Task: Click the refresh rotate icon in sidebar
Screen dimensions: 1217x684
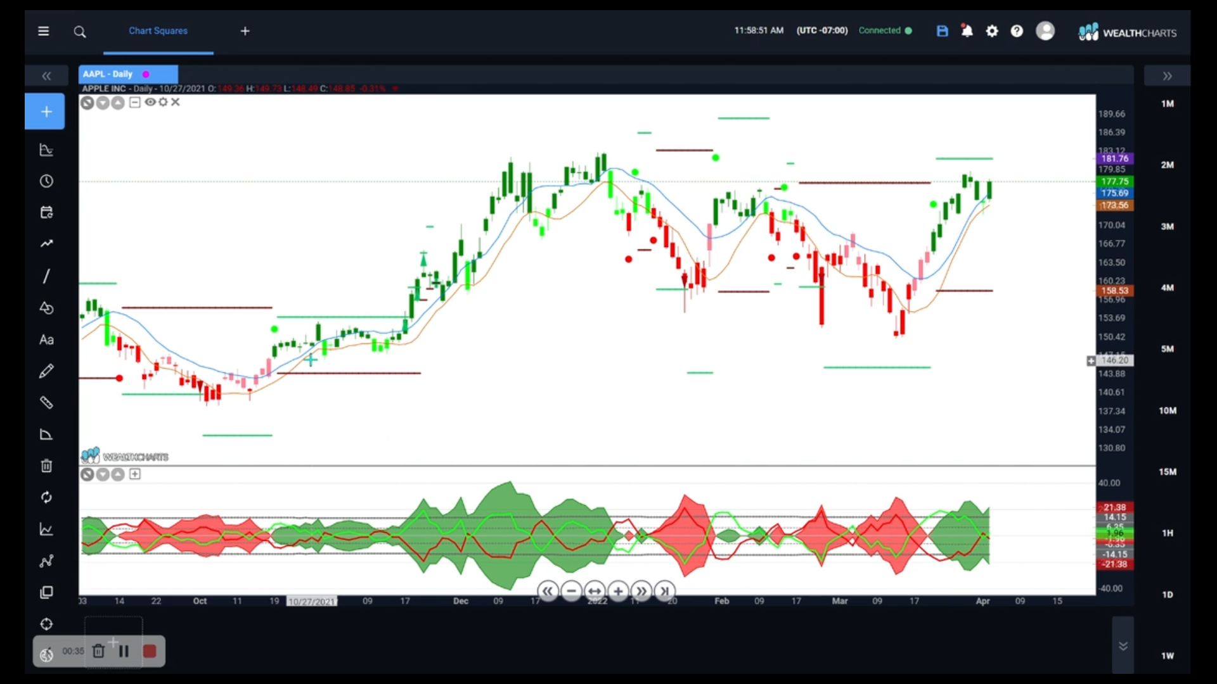Action: point(46,498)
